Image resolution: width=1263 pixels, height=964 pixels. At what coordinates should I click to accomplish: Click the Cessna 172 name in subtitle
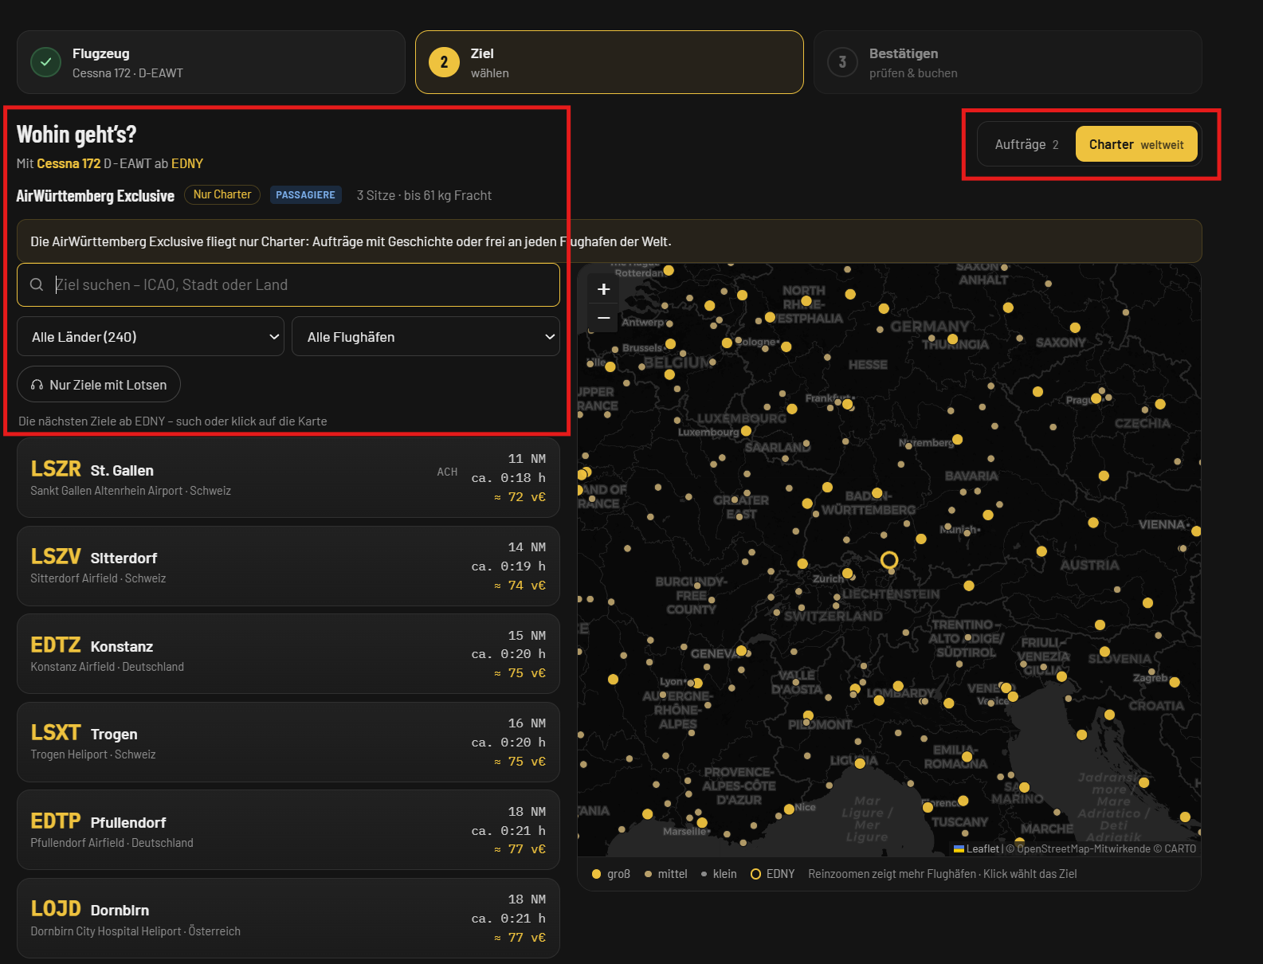[x=69, y=163]
